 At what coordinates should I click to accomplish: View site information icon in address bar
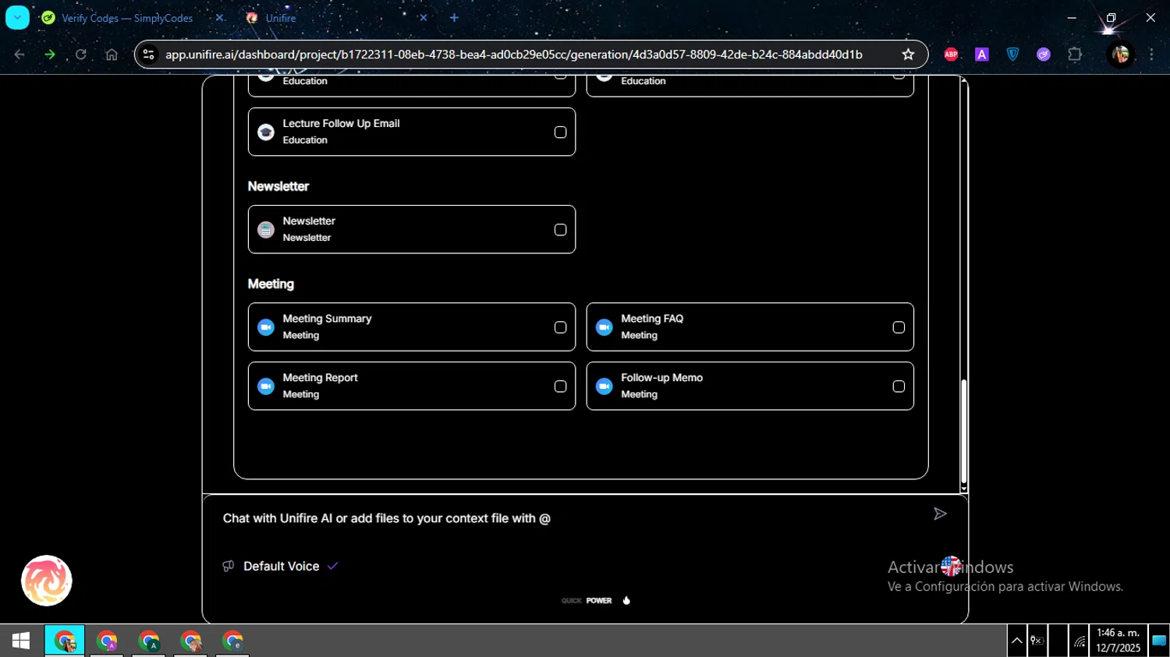point(149,55)
